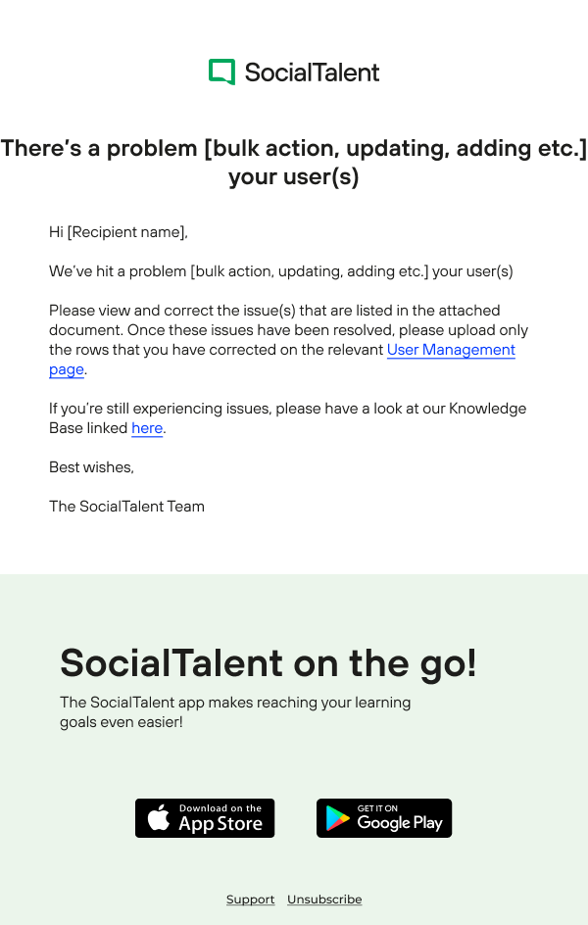Click the "If you're still experiencing issues" text
Screen dimensions: 588x925
(287, 409)
